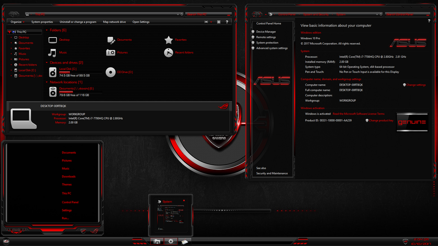Open Device Manager link
Viewport: 438px width, 246px height.
(x=266, y=32)
